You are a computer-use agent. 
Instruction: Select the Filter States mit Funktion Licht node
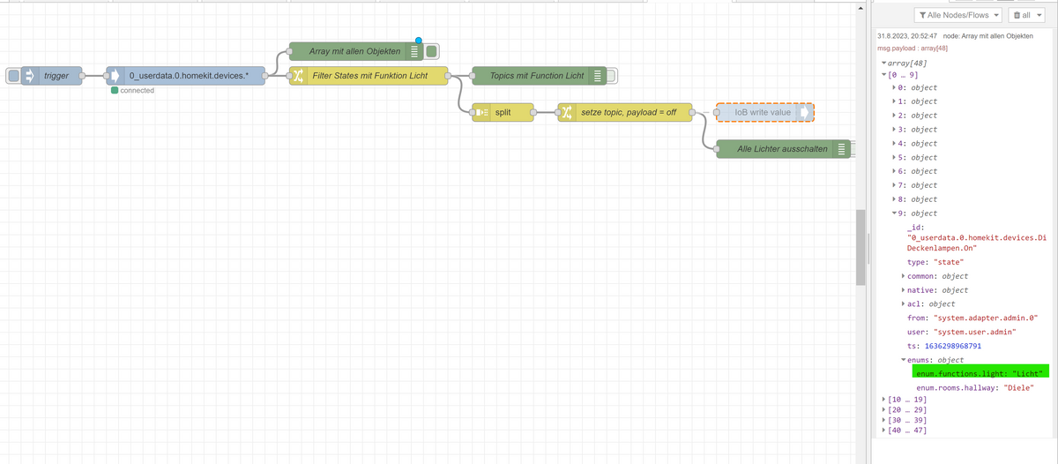click(369, 76)
